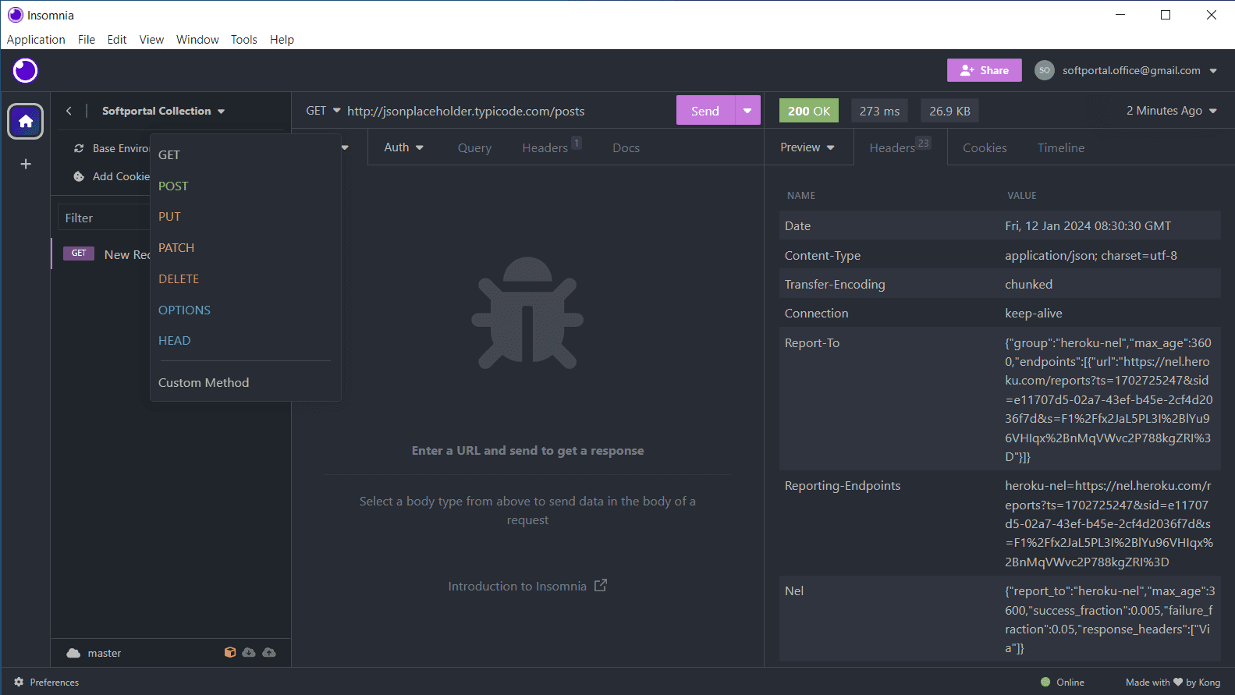The height and width of the screenshot is (695, 1235).
Task: Click the Preferences gear icon
Action: pyautogui.click(x=19, y=682)
